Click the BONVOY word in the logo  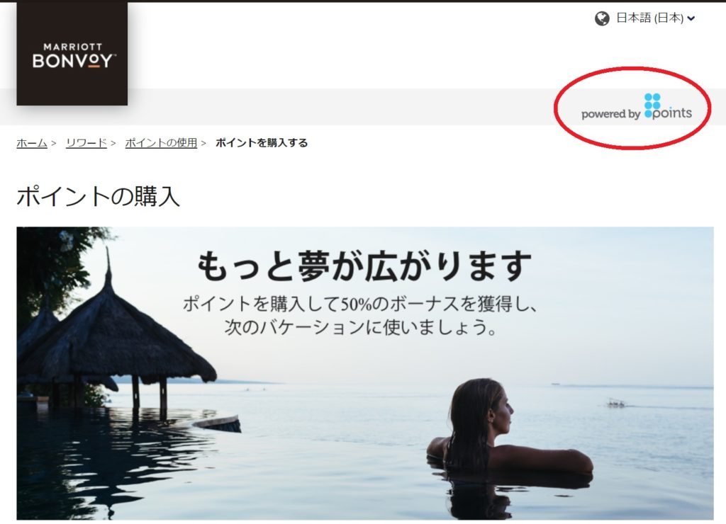(72, 61)
